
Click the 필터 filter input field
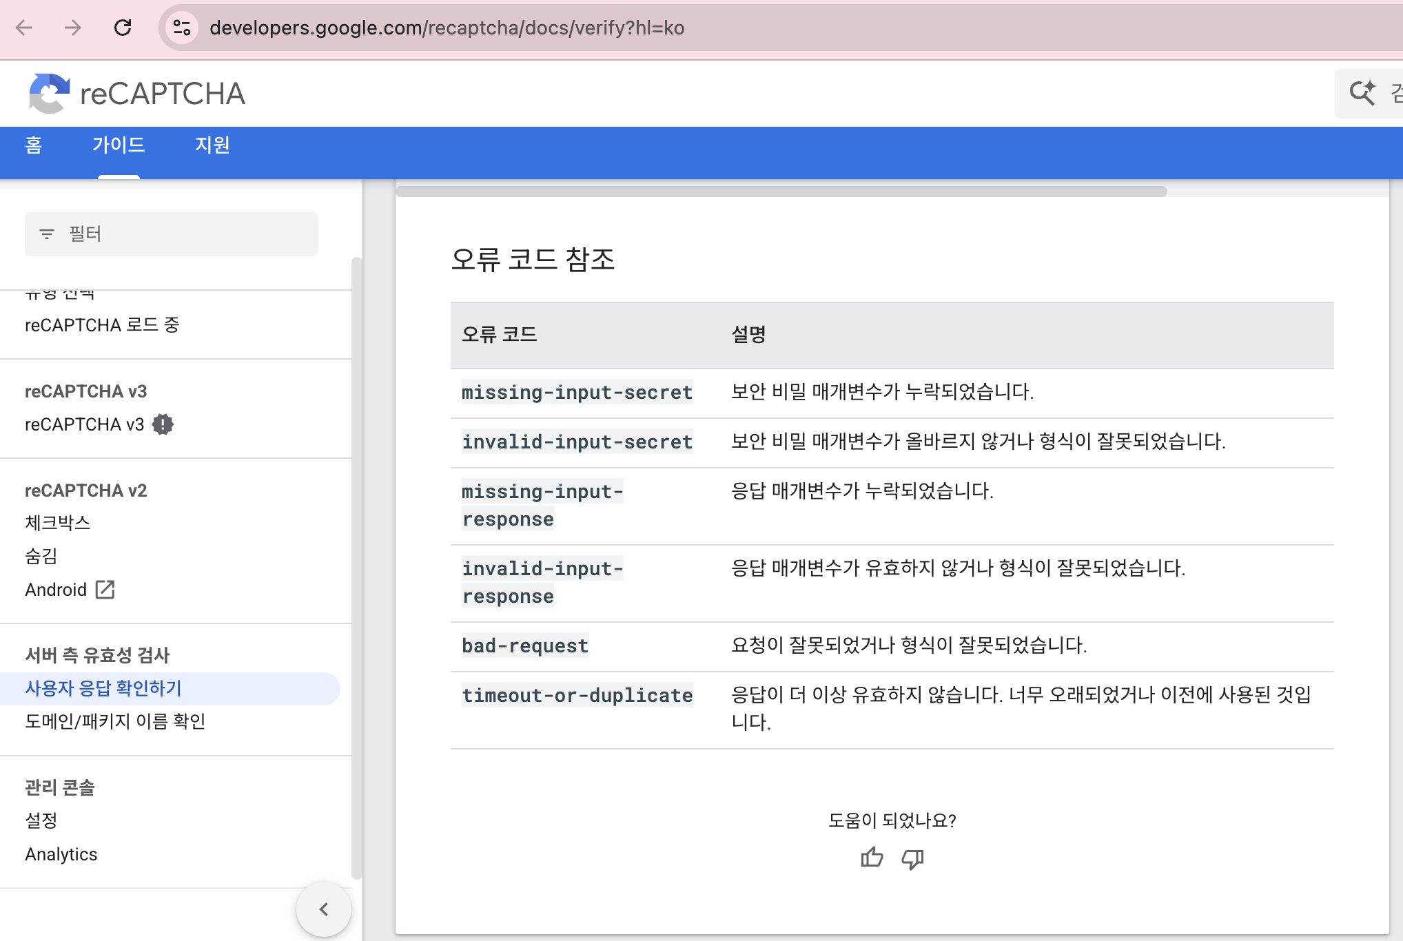[x=172, y=234]
